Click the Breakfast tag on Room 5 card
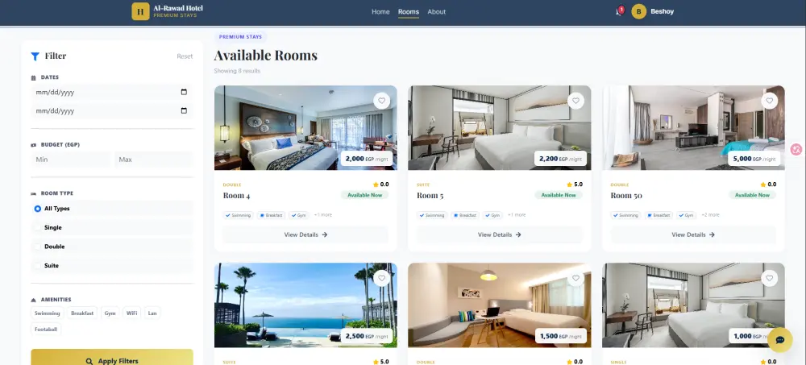Screen dimensions: 806x365 click(x=465, y=215)
